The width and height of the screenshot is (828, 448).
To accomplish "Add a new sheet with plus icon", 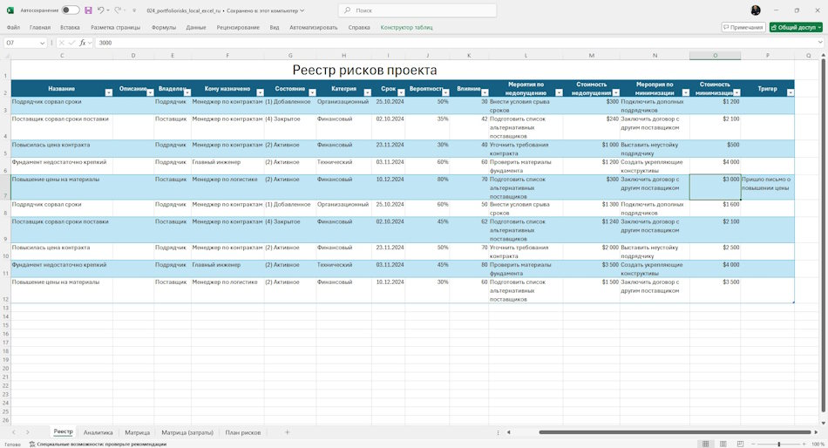I will [x=288, y=432].
